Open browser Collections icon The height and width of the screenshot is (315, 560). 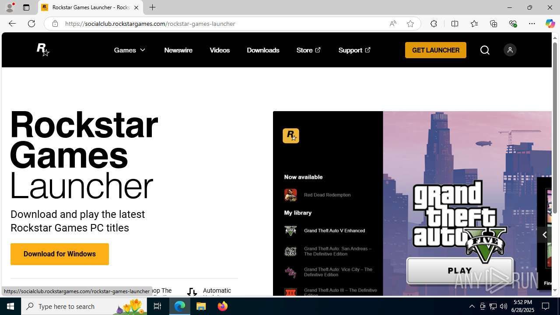[x=493, y=24]
